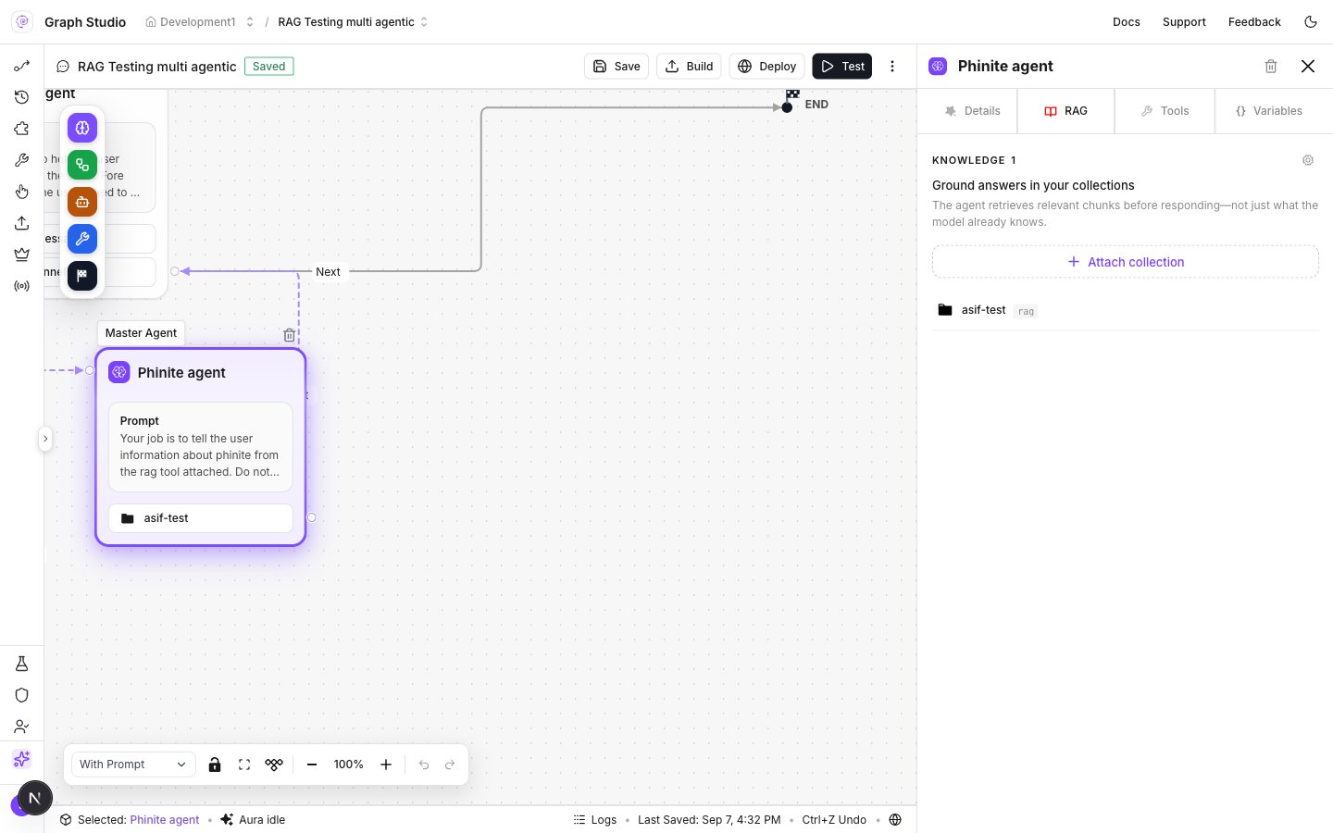The width and height of the screenshot is (1333, 833).
Task: Click the redo arrow in canvas toolbar
Action: (x=450, y=765)
